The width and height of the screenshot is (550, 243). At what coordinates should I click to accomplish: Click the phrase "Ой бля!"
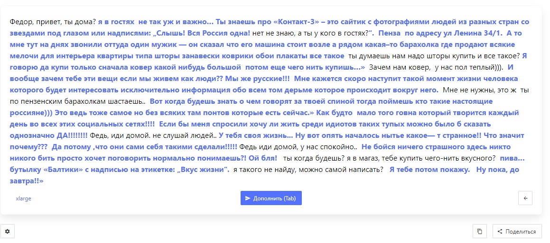click(263, 158)
